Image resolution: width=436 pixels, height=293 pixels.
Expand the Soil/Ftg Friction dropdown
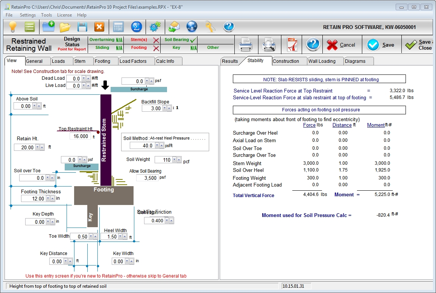click(167, 221)
